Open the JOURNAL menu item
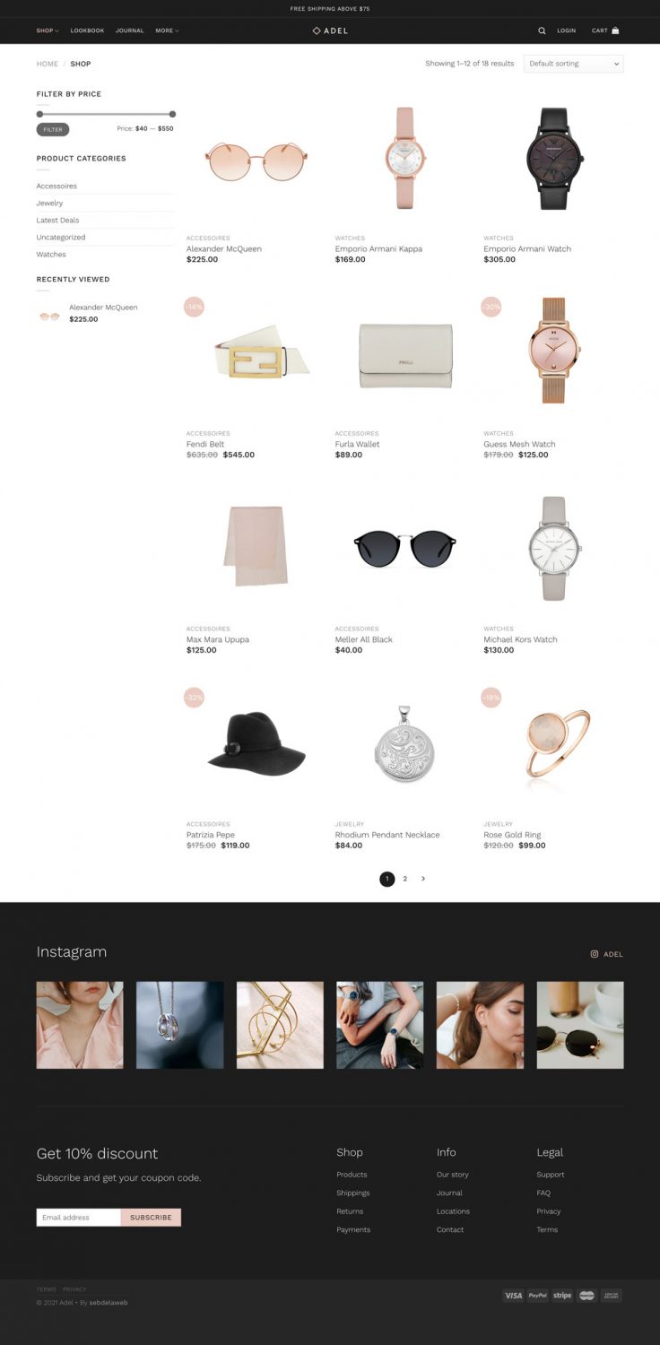660x1345 pixels. click(129, 30)
